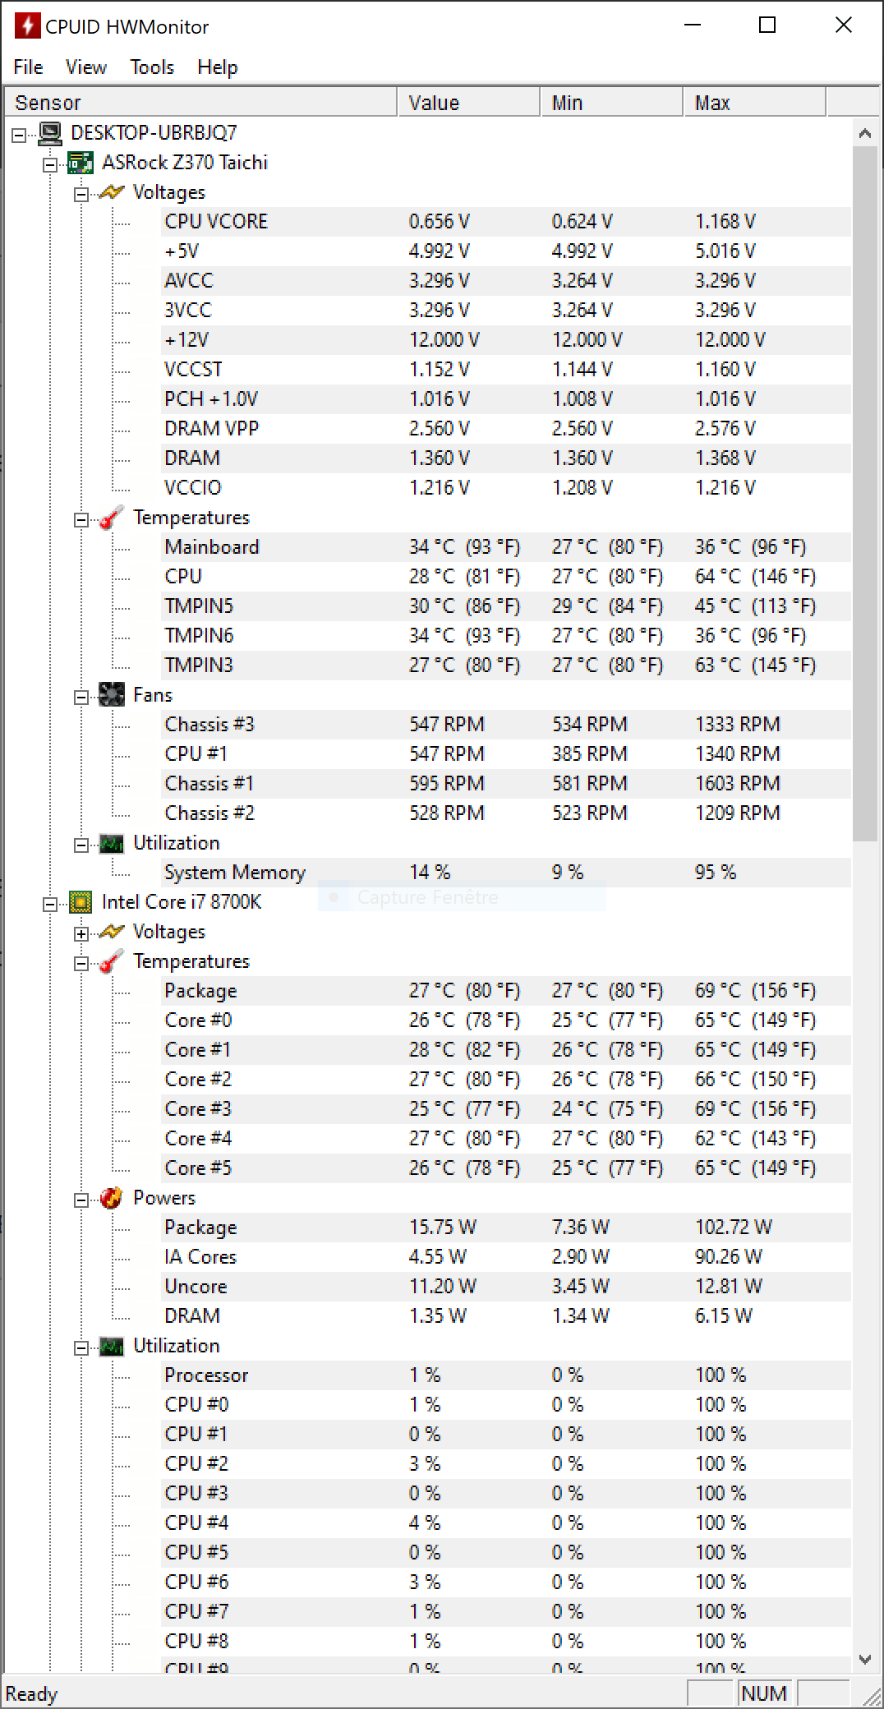Click the Max column header
The width and height of the screenshot is (884, 1709).
pyautogui.click(x=753, y=103)
